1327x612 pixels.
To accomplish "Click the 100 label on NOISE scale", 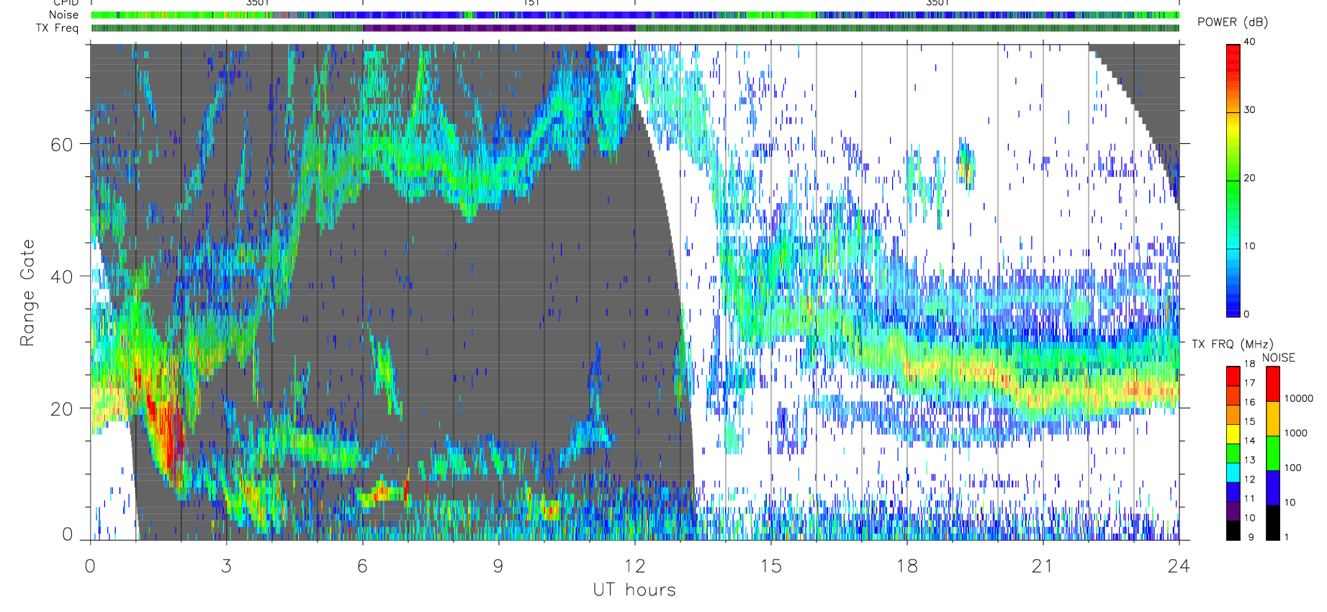I will pyautogui.click(x=1293, y=468).
